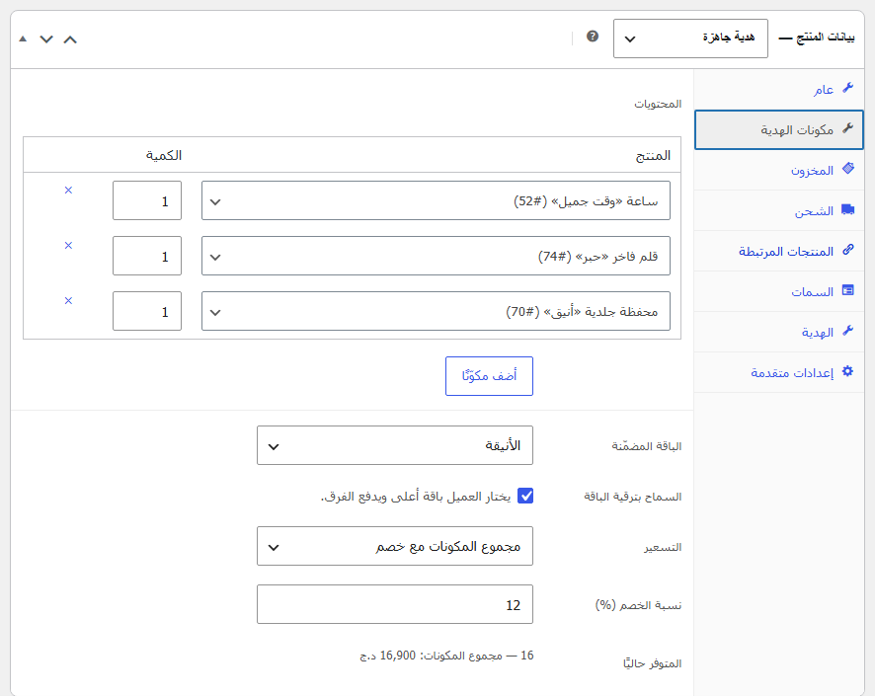Open the المخزون tab
The width and height of the screenshot is (875, 696).
(778, 170)
